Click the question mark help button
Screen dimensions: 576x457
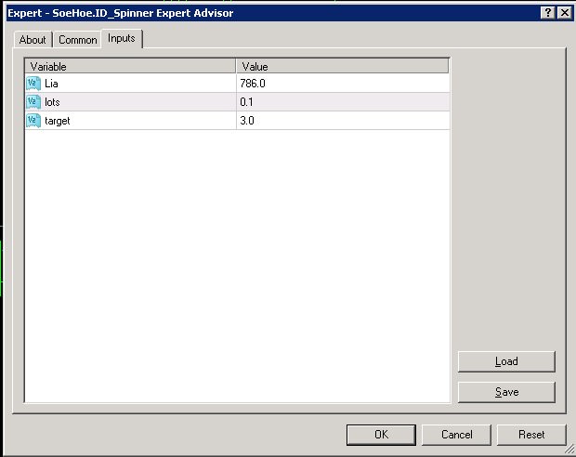(x=547, y=13)
